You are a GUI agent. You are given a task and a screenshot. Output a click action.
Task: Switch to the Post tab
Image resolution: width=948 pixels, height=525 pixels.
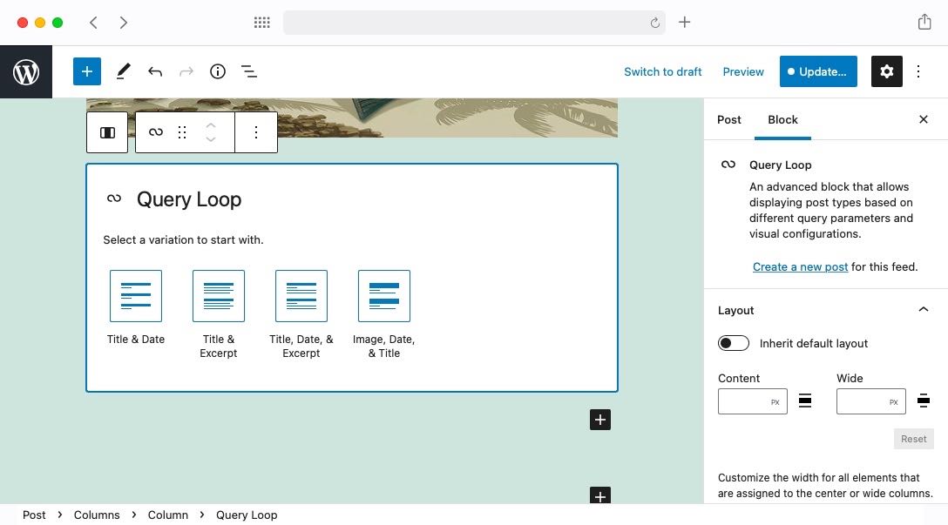point(729,119)
